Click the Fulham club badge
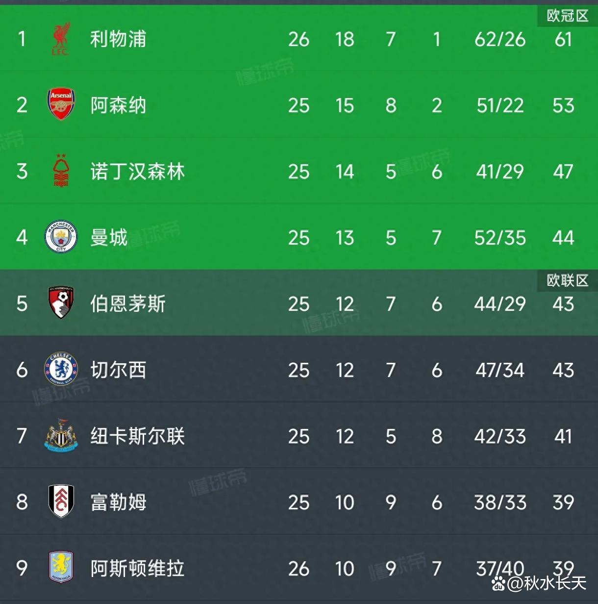Image resolution: width=598 pixels, height=604 pixels. (61, 501)
